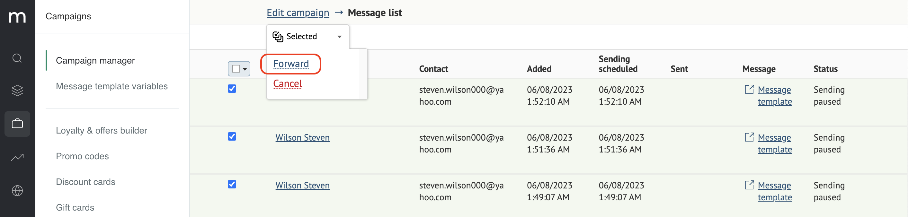Image resolution: width=908 pixels, height=217 pixels.
Task: Open the stacked layers sidebar icon
Action: coord(17,91)
